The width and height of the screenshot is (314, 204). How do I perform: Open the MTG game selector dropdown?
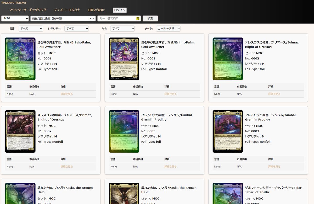tap(15, 18)
